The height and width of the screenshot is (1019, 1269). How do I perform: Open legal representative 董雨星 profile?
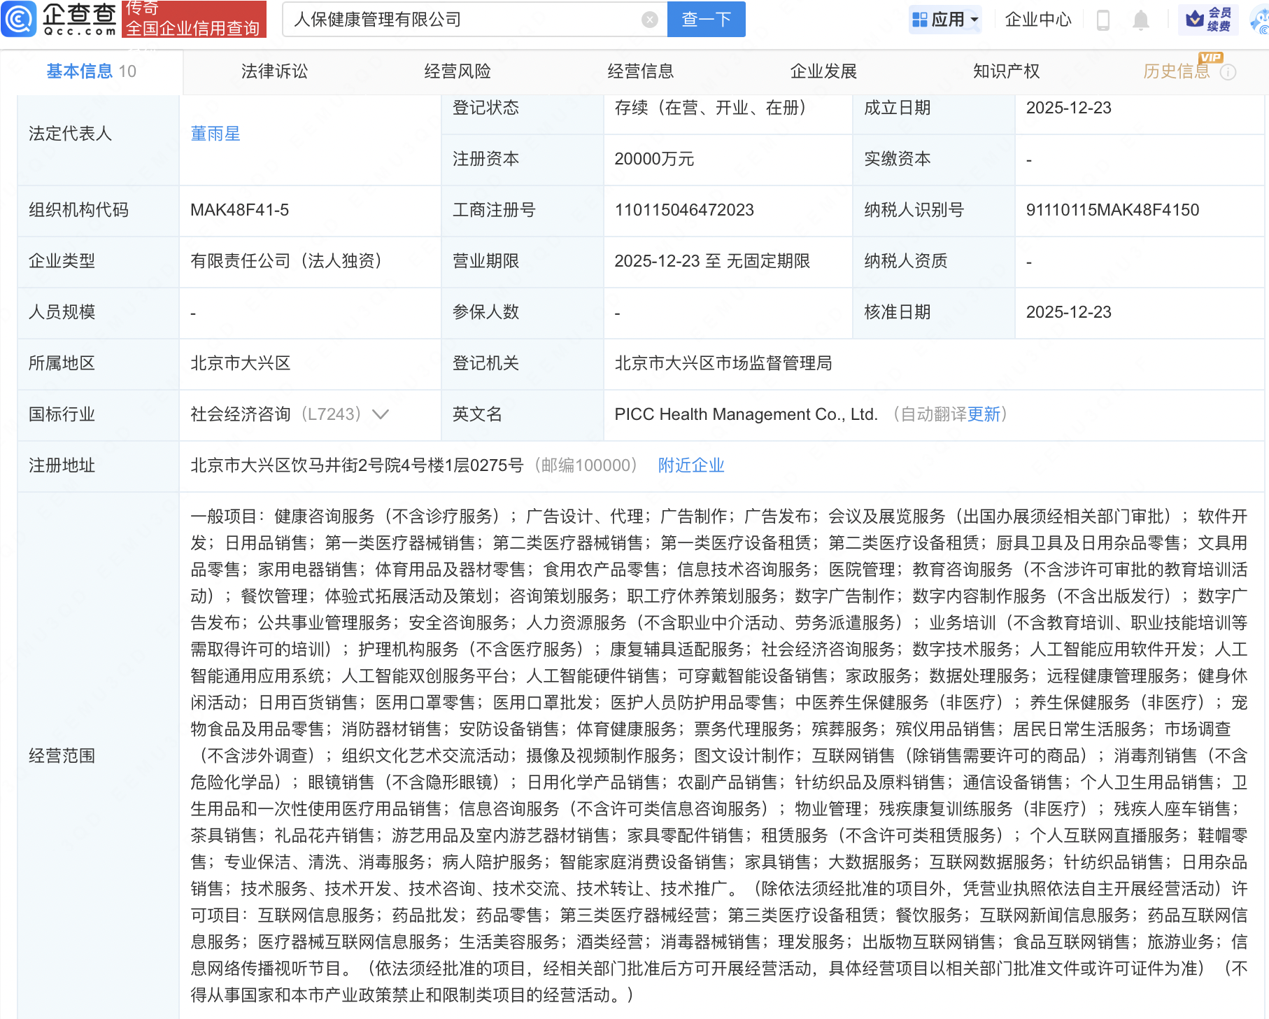(x=215, y=133)
